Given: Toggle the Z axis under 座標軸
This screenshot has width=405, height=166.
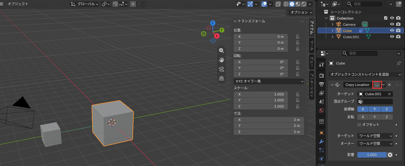Looking at the screenshot, I should [x=387, y=109].
